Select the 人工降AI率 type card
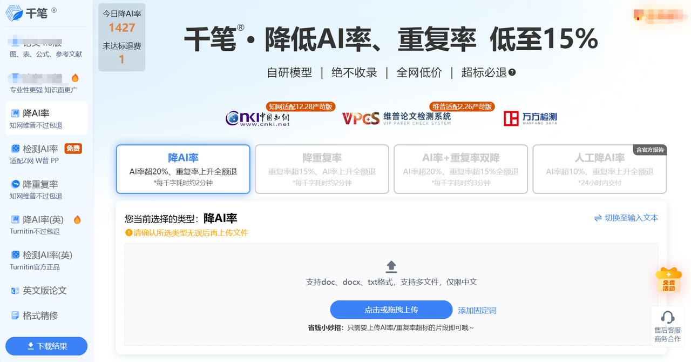Screen dimensions: 691x362 tap(599, 169)
